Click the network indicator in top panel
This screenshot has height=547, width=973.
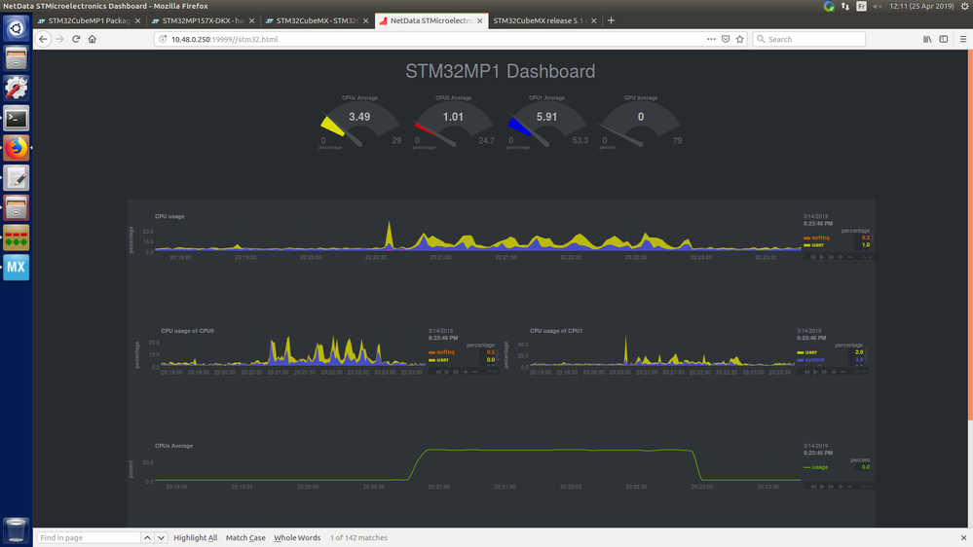(x=845, y=6)
